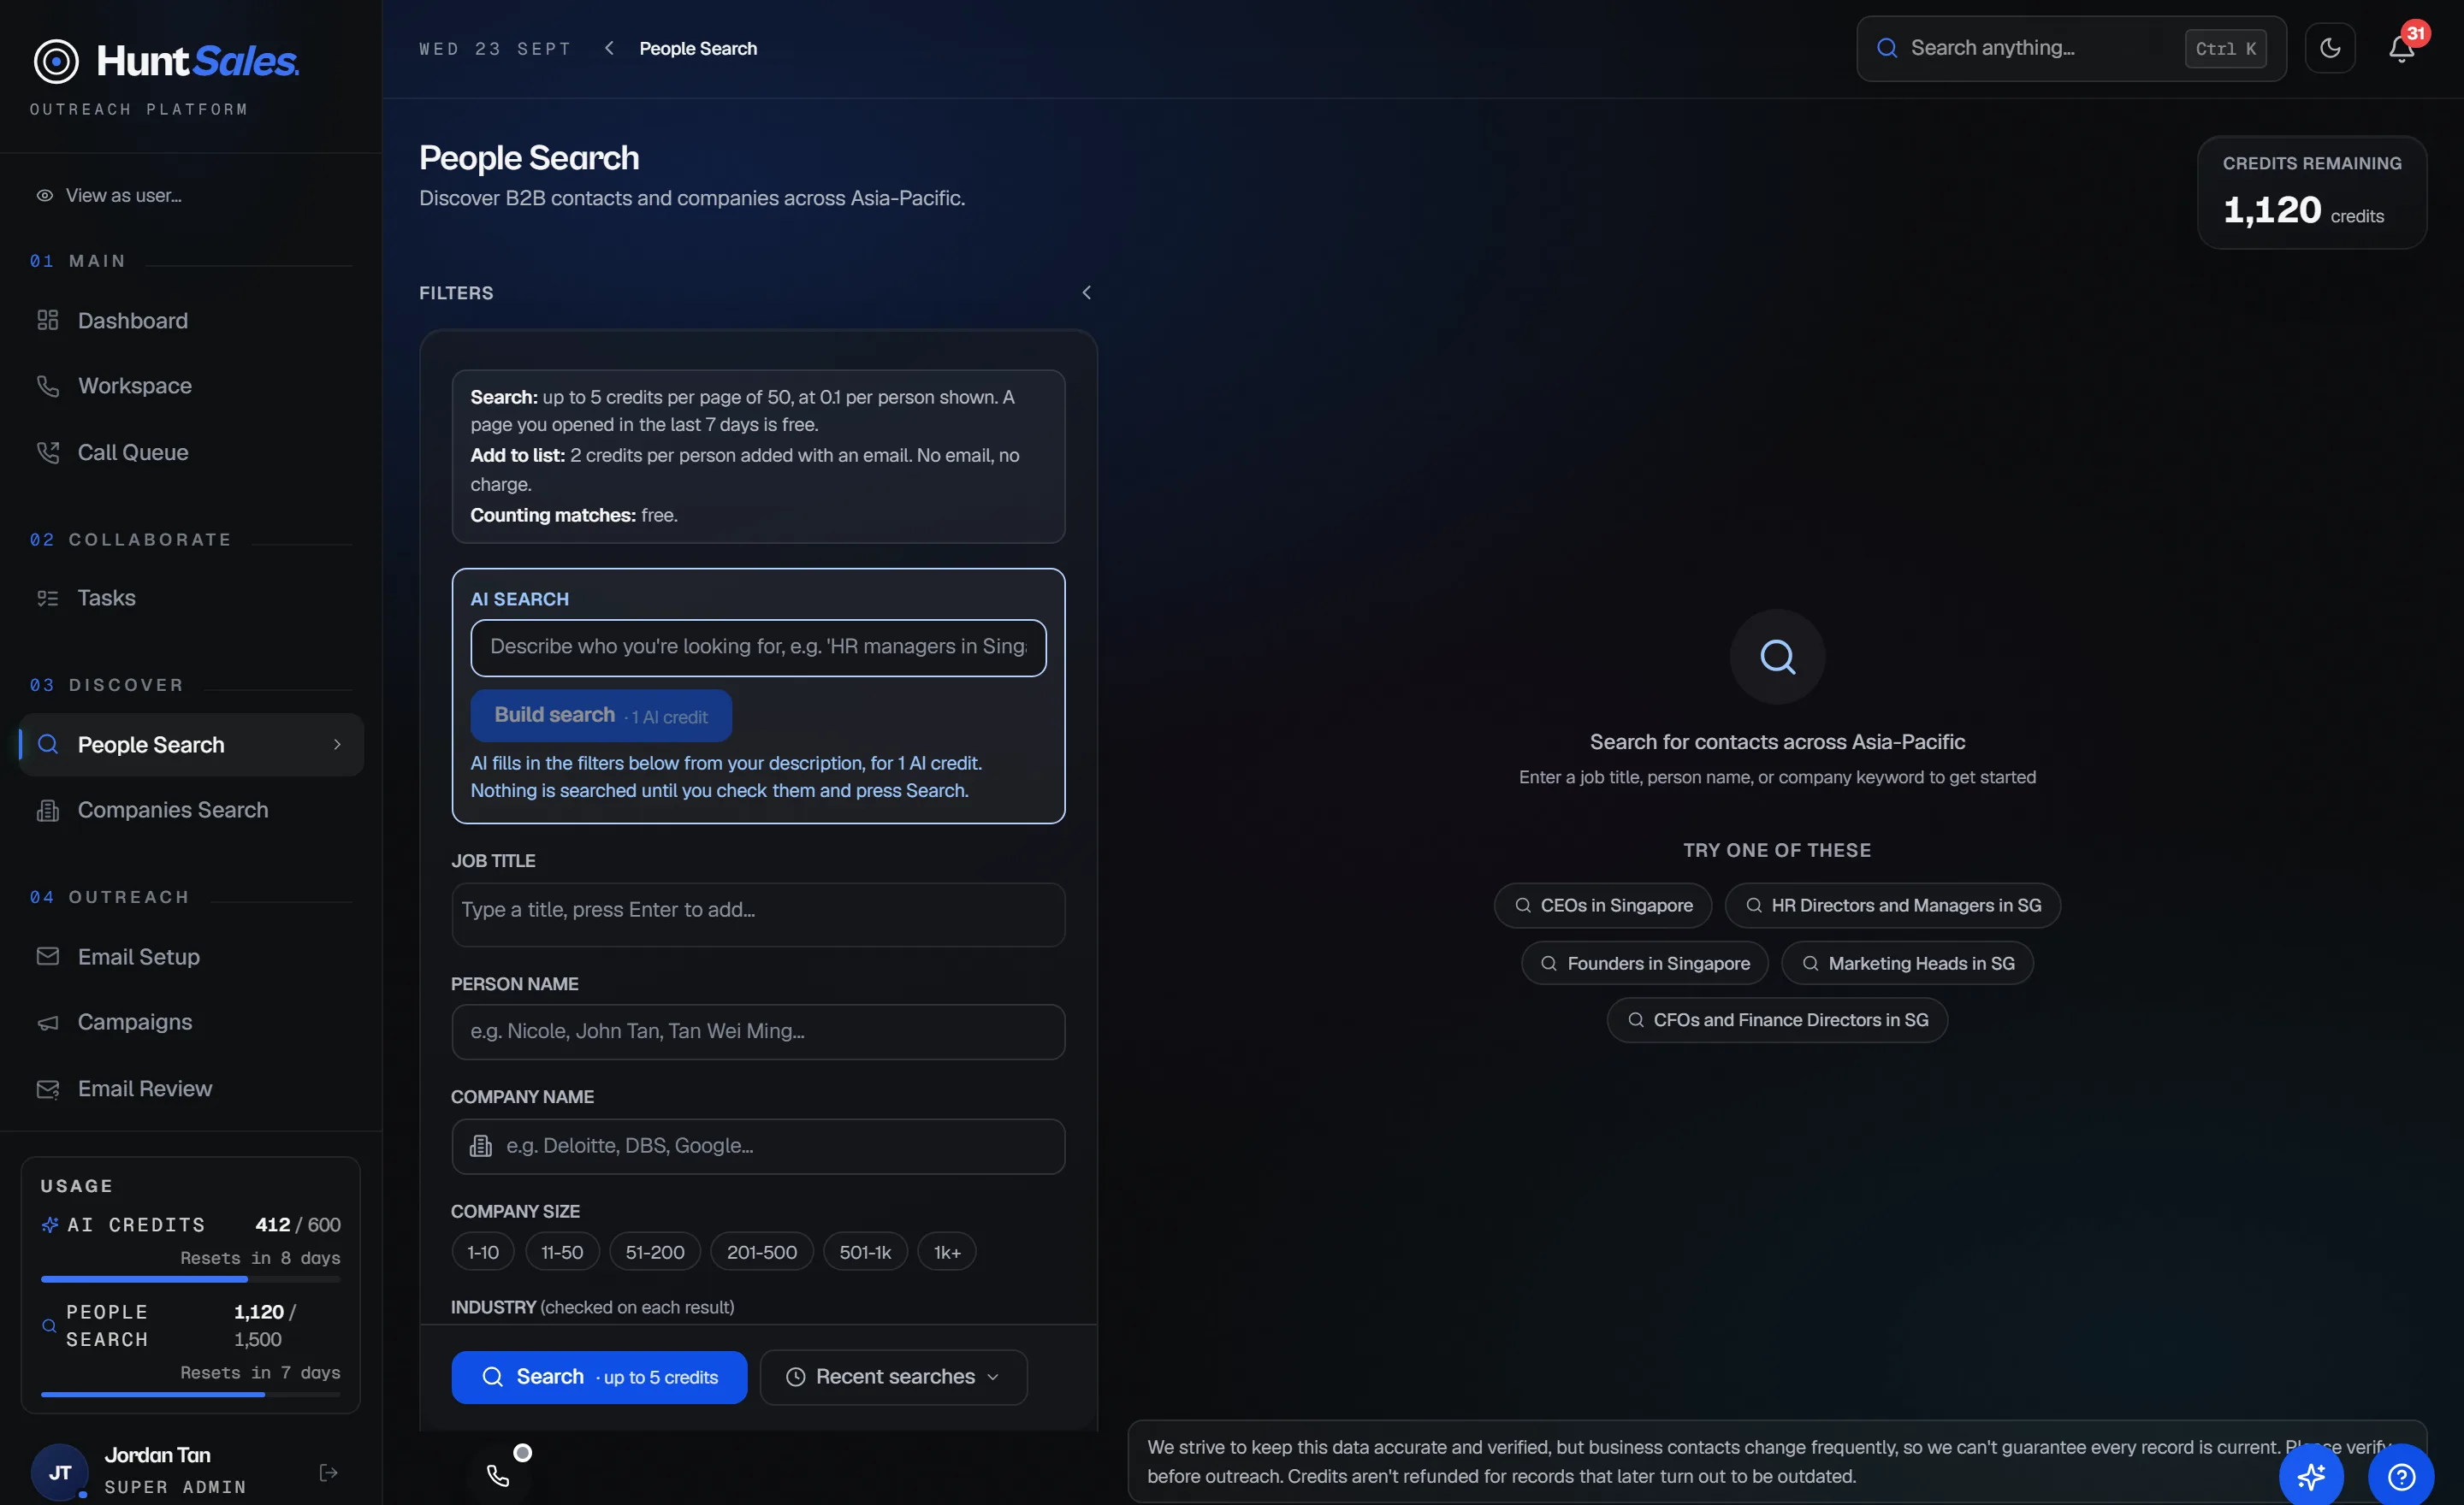Open notifications bell with 31 badge
2464x1505 pixels.
(x=2402, y=47)
